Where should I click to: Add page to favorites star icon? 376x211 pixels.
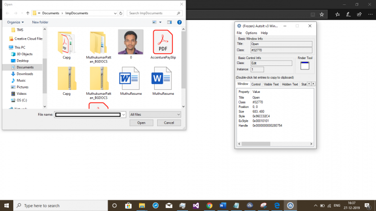pos(322,15)
